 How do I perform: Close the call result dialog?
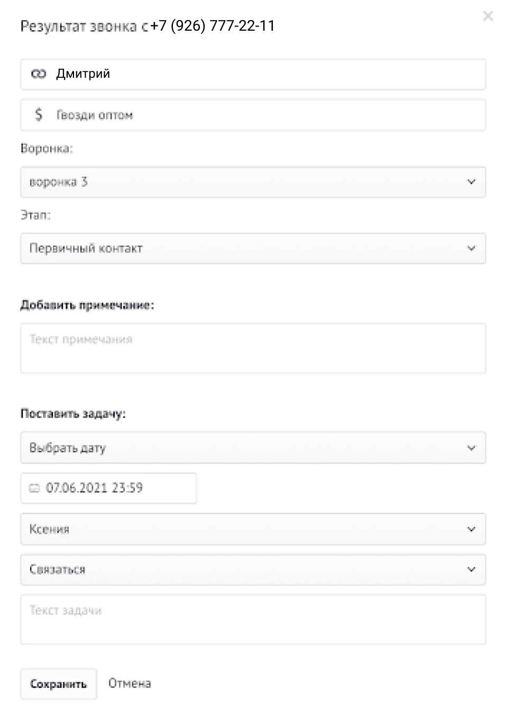[488, 16]
